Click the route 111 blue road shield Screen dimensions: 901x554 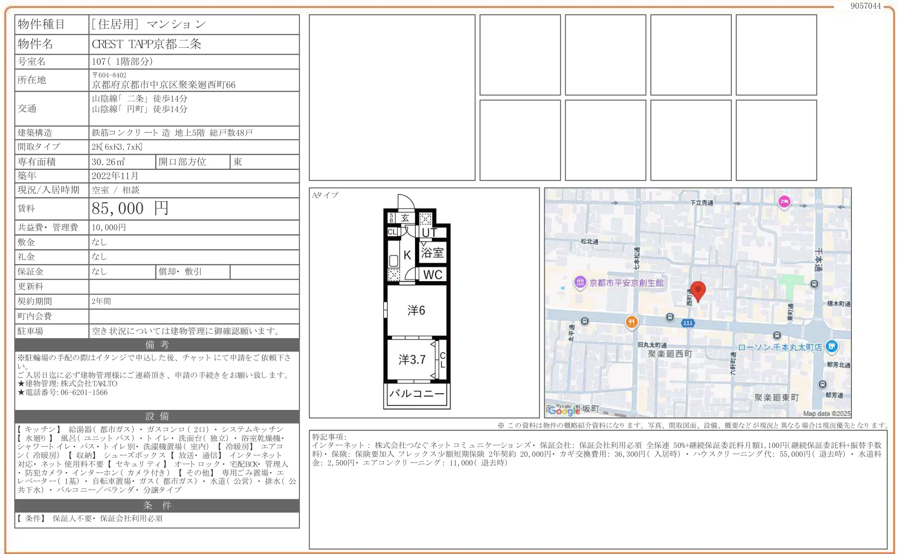[688, 324]
